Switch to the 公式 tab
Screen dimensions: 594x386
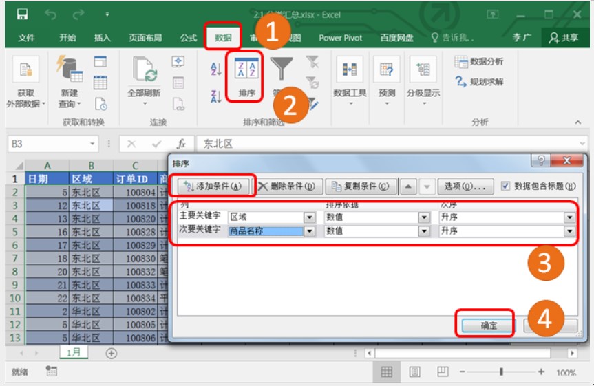(189, 38)
